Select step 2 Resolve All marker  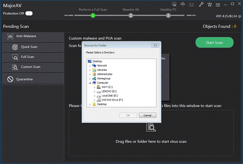tap(131, 15)
